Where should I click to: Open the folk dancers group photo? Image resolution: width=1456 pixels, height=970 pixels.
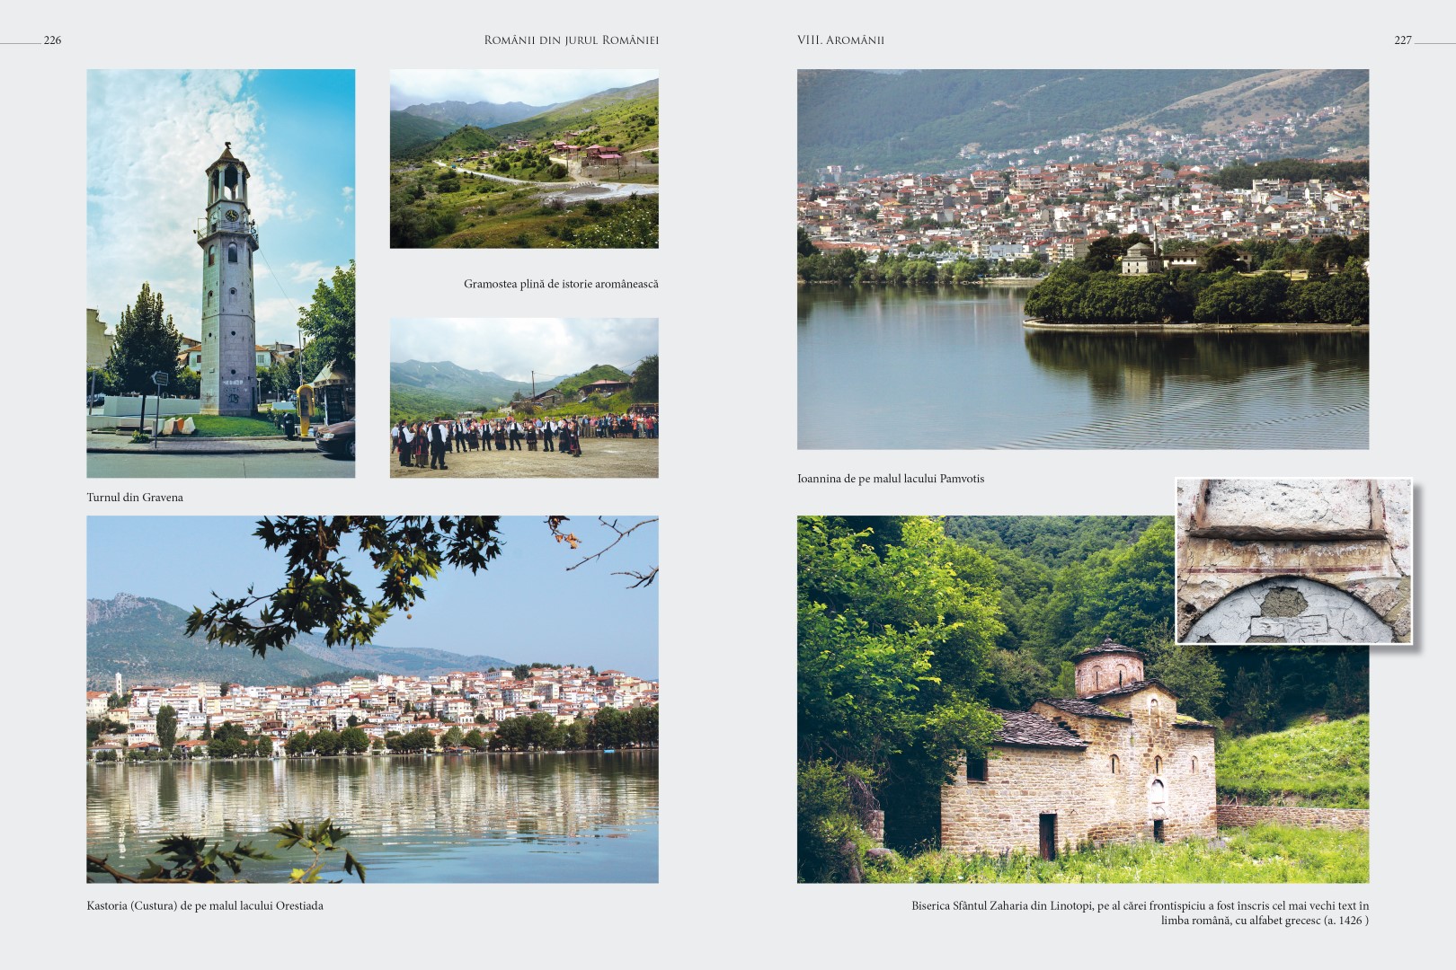coord(523,398)
